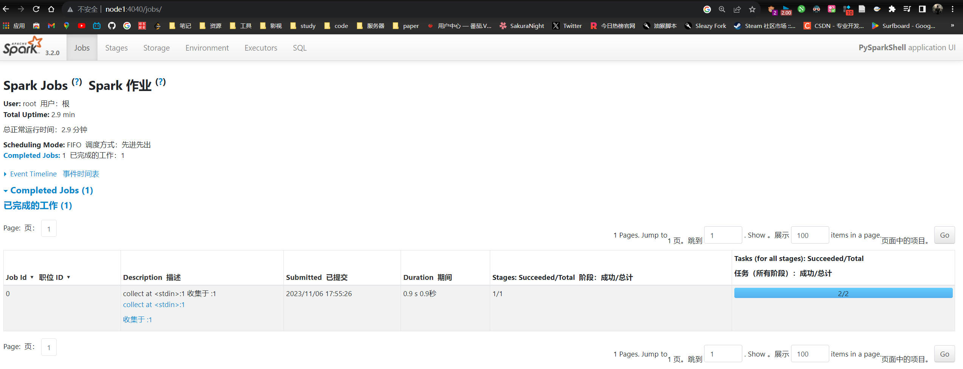Click the help (?) icon beside Spark Jobs
Viewport: 963px width, 369px height.
(x=77, y=82)
